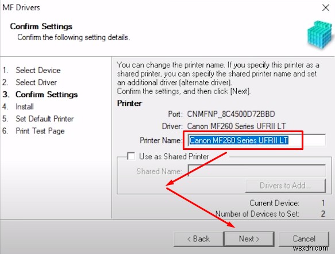Screen dimensions: 335x254
Task: Click the Next button
Action: 249,239
